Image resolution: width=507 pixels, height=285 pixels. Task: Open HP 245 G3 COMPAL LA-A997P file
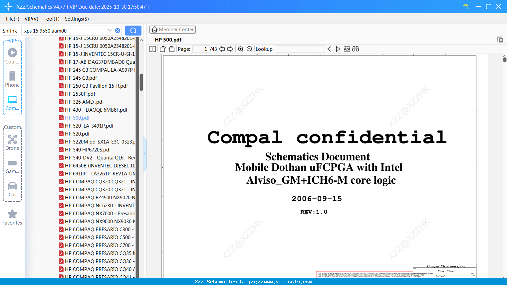[x=97, y=70]
